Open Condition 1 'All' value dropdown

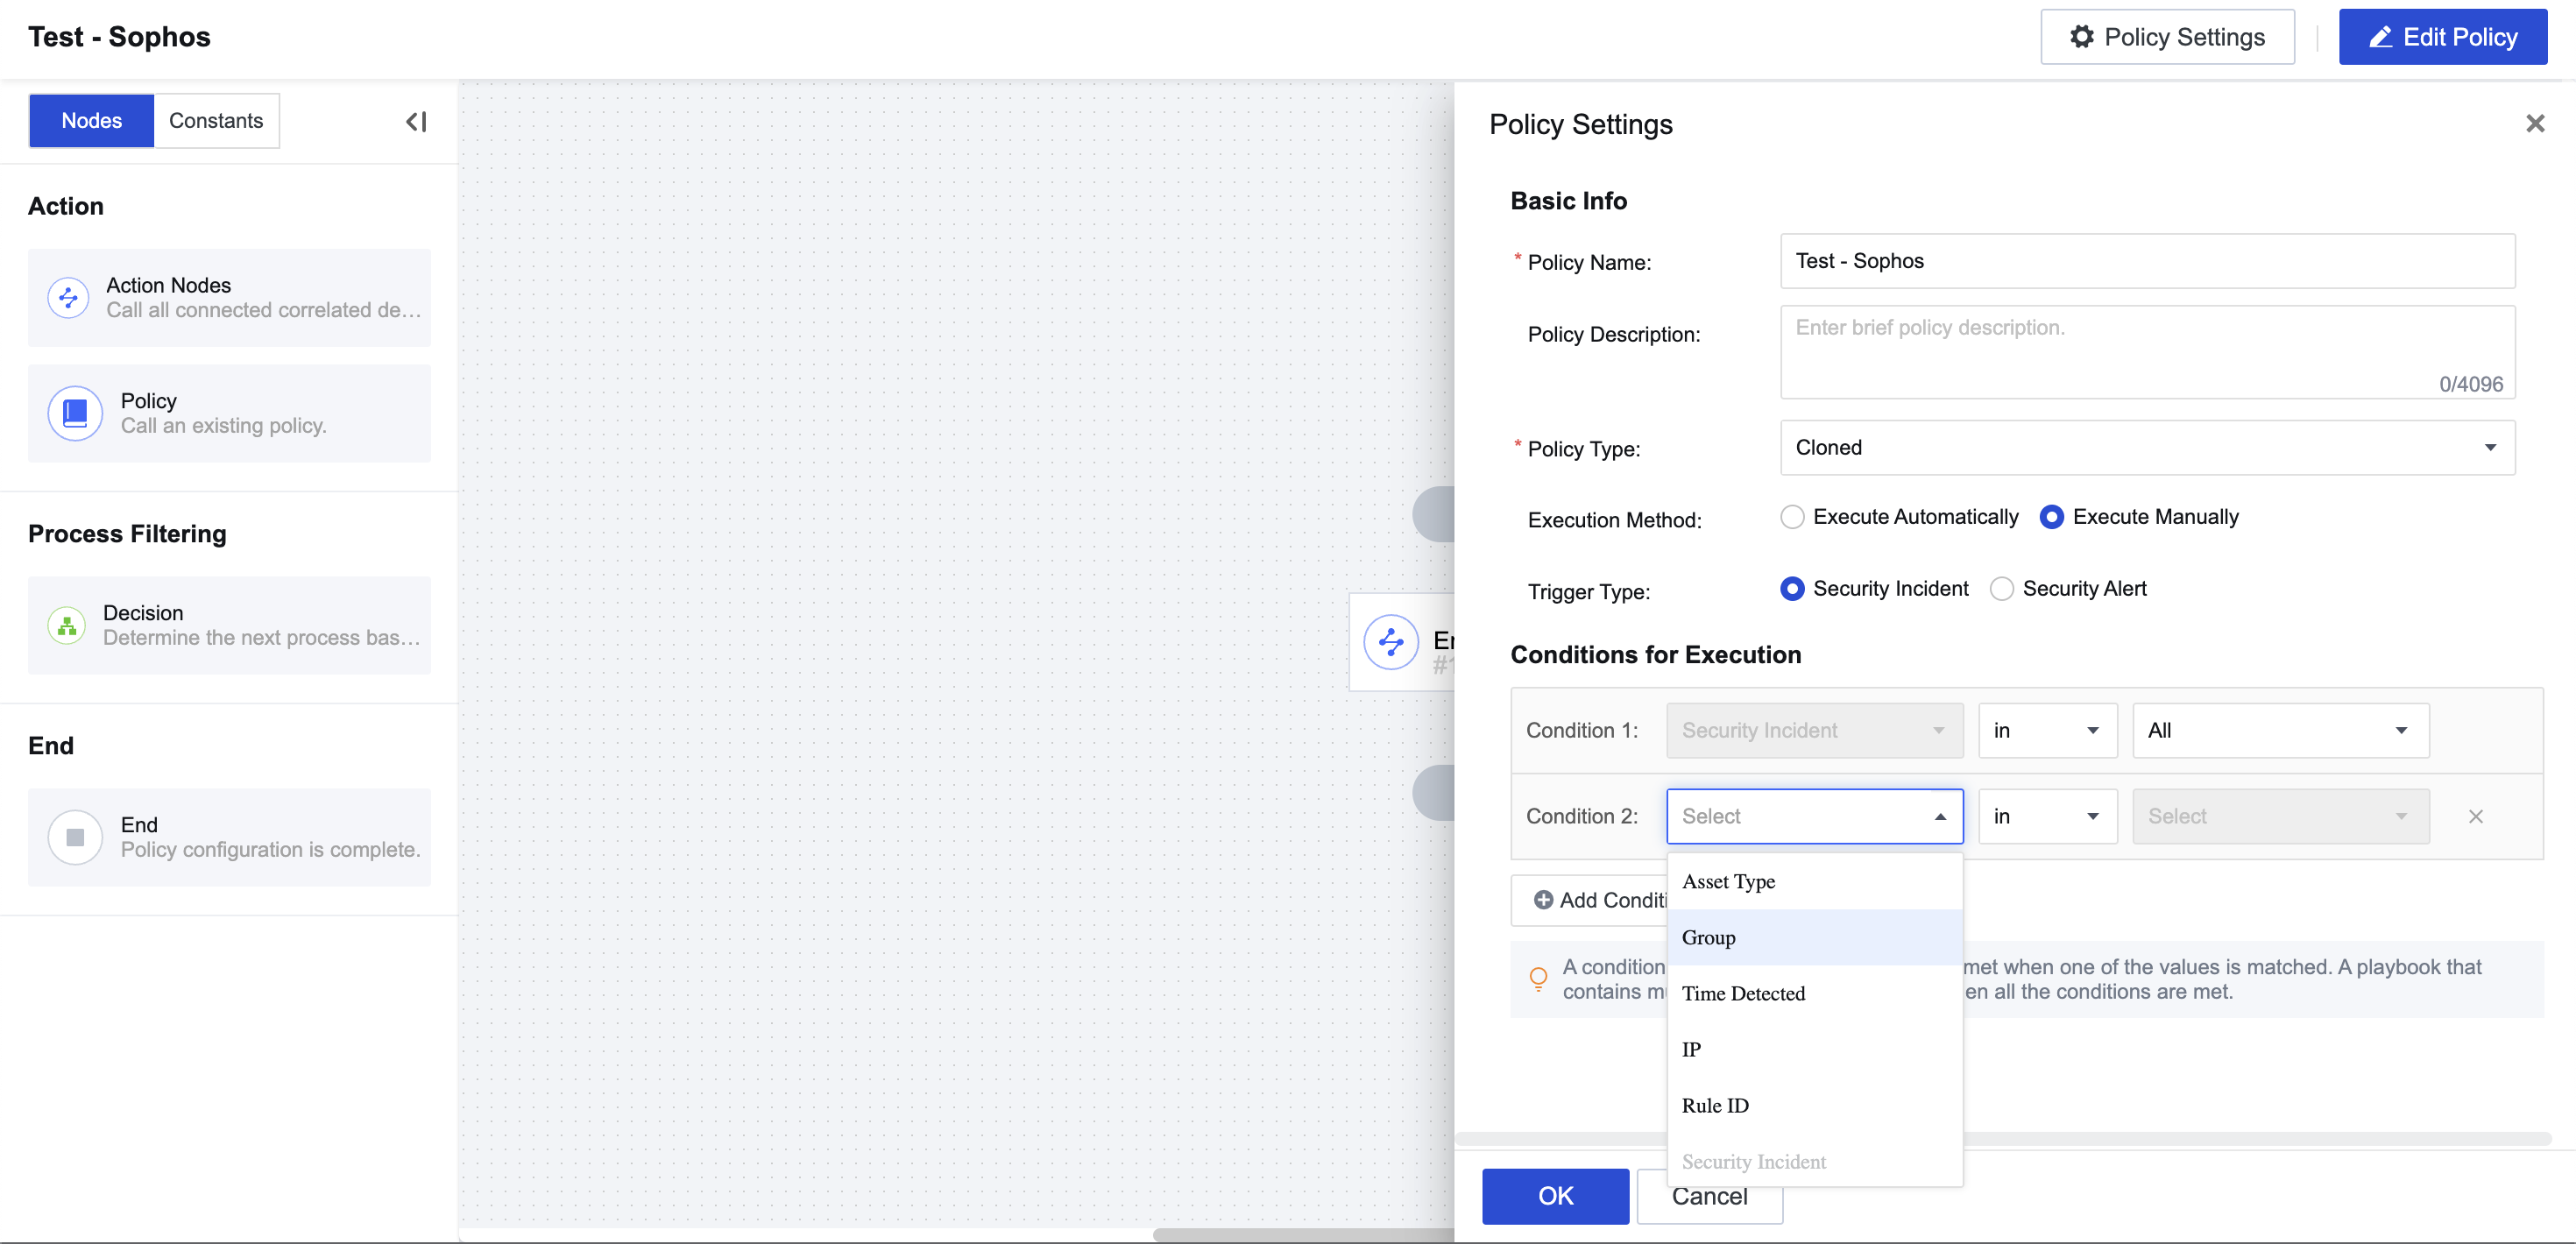[x=2280, y=731]
